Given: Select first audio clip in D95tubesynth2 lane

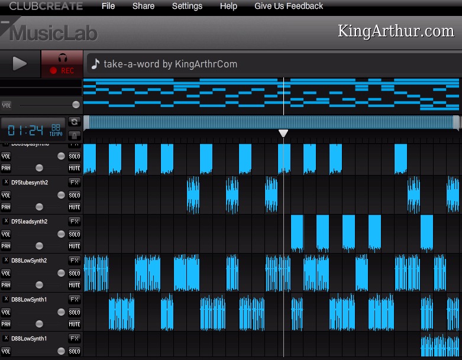Looking at the screenshot, I should (193, 194).
